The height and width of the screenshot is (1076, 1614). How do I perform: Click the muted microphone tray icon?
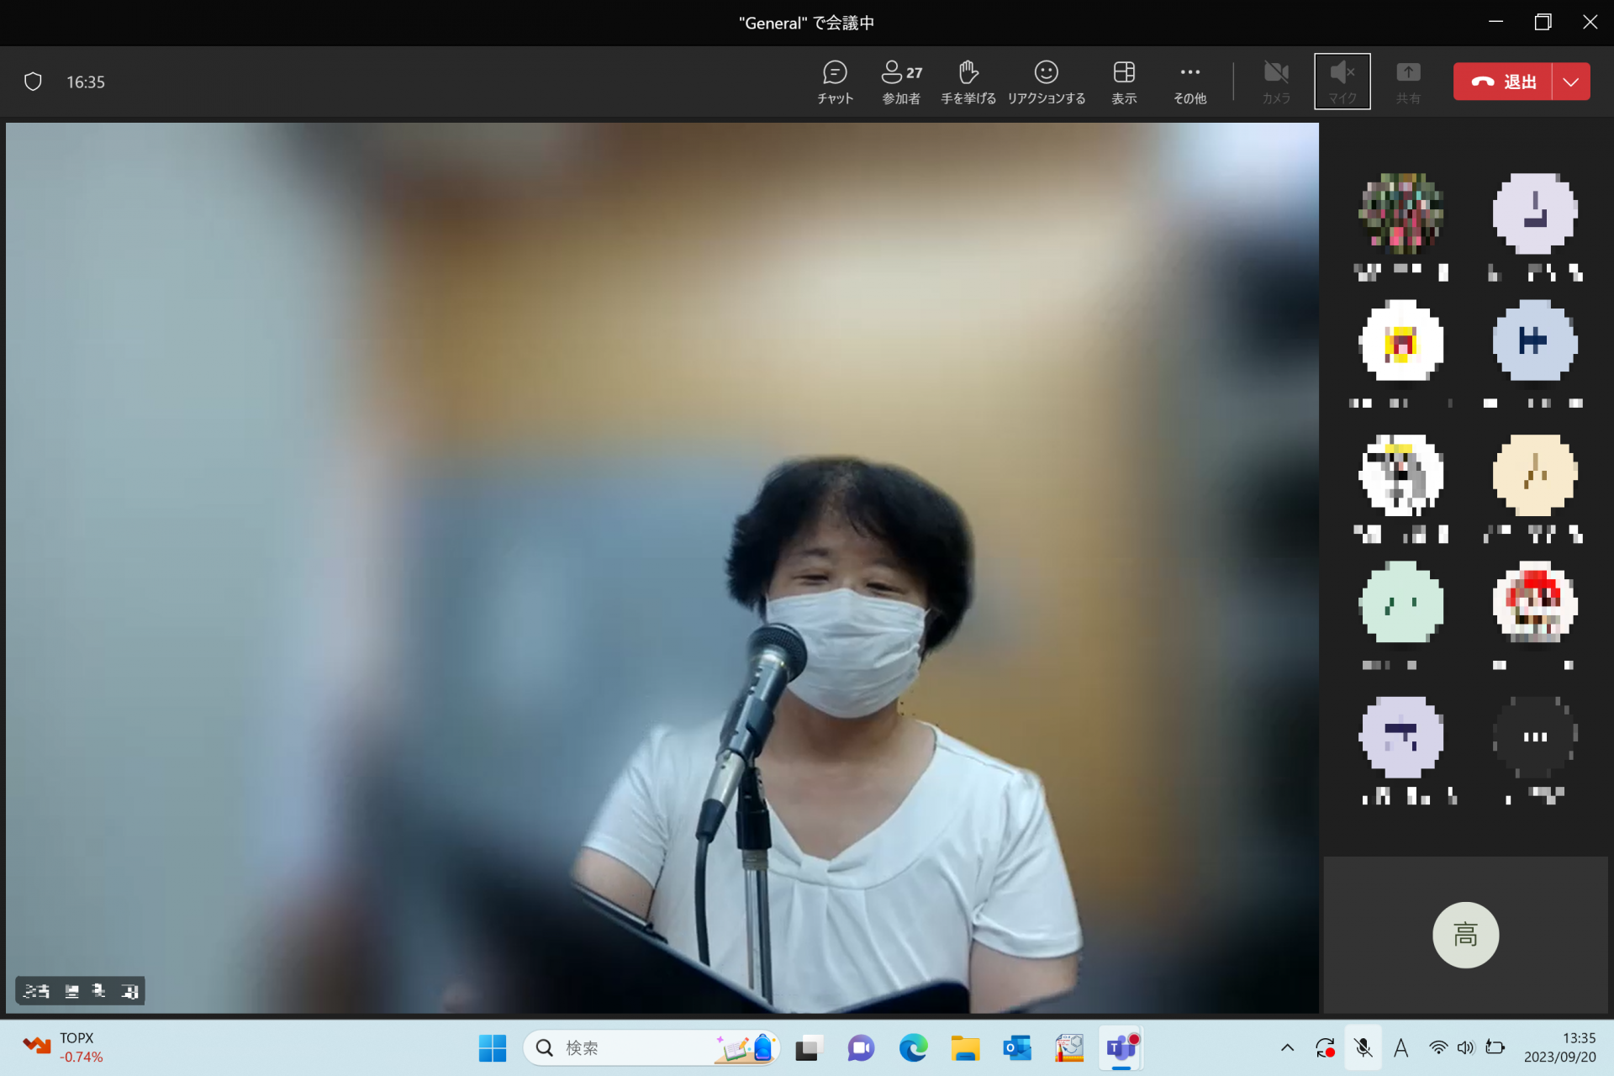click(1363, 1047)
